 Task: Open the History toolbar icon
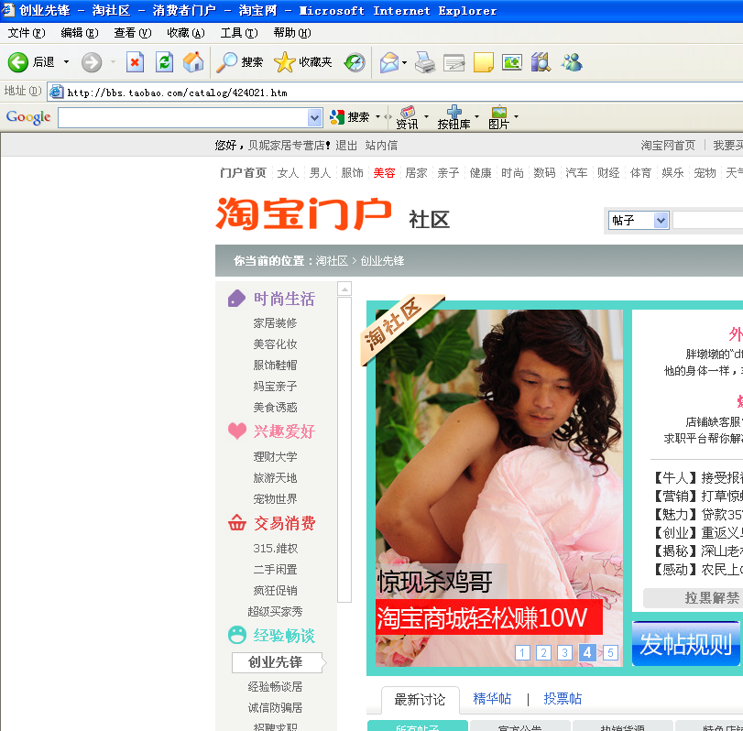coord(355,62)
